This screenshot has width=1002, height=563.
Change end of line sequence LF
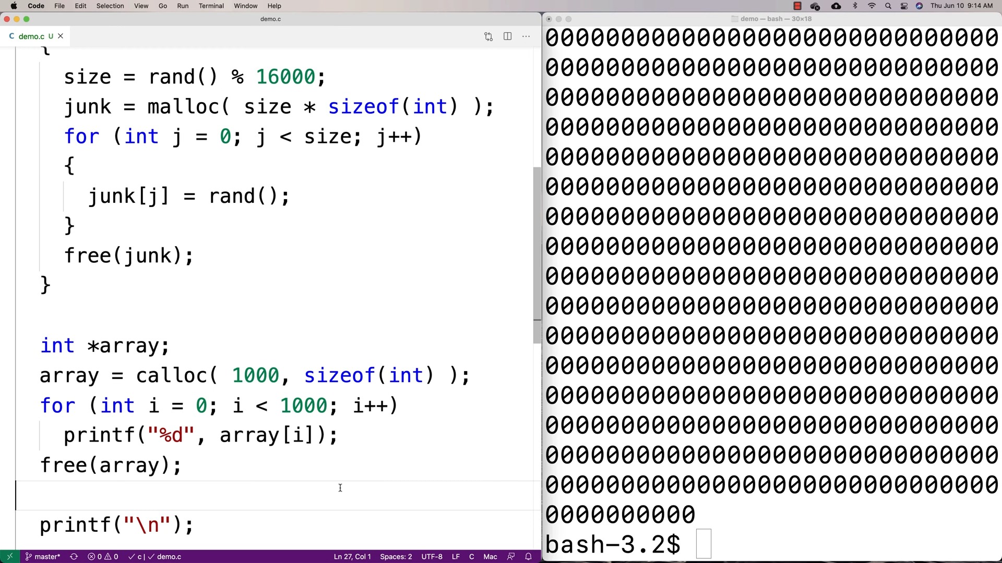pyautogui.click(x=456, y=556)
